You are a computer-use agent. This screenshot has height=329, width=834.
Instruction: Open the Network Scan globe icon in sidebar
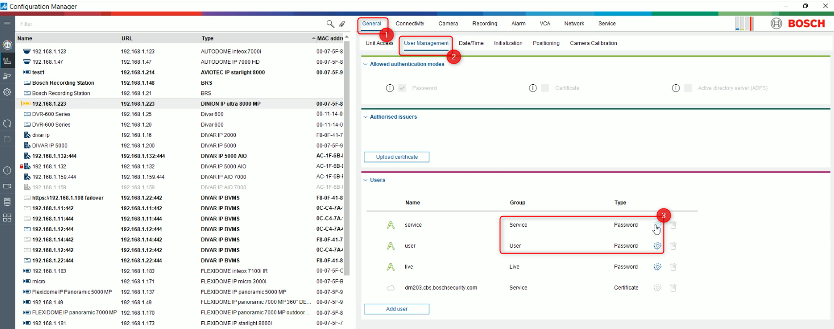(7, 45)
